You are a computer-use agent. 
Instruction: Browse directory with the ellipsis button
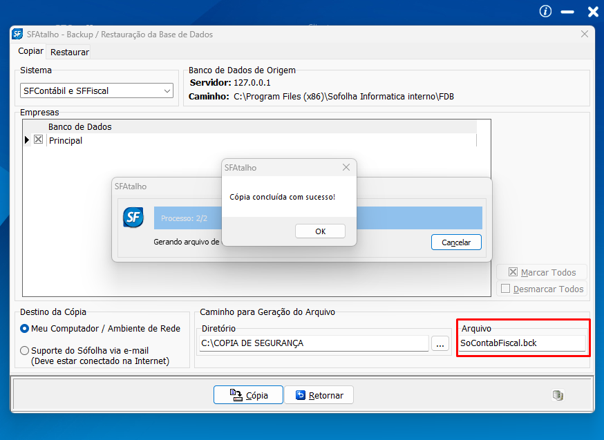click(x=440, y=343)
